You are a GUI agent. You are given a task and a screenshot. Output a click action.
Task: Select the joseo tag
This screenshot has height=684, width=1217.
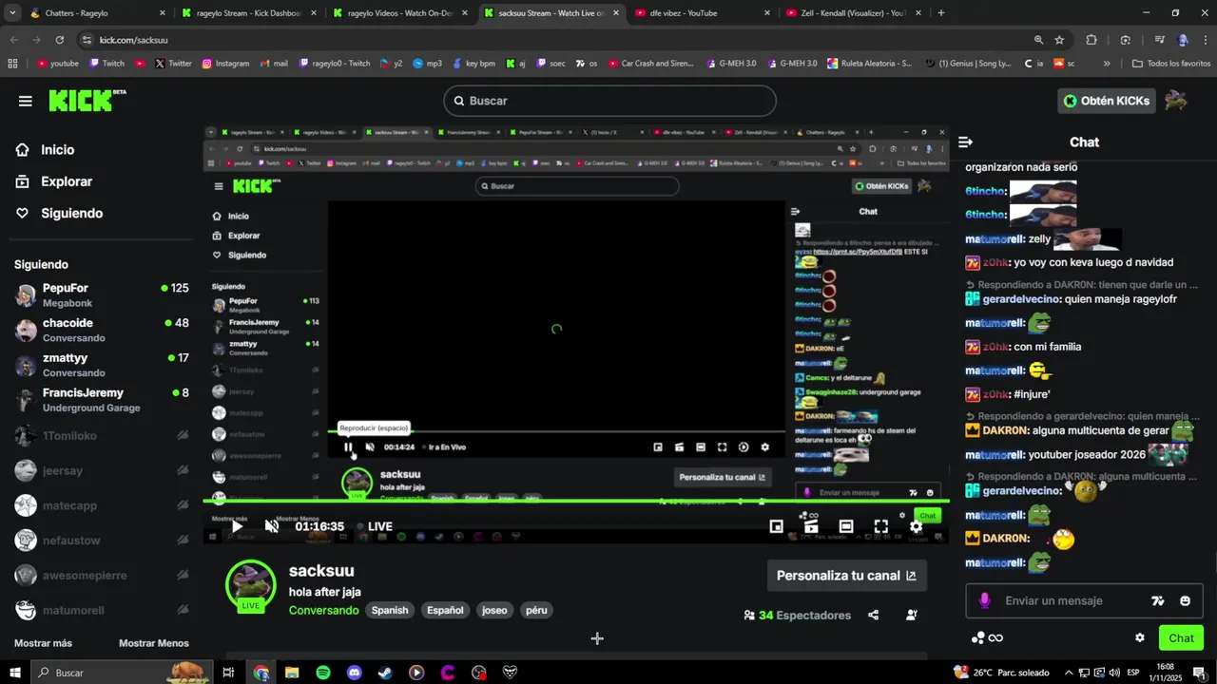(494, 610)
